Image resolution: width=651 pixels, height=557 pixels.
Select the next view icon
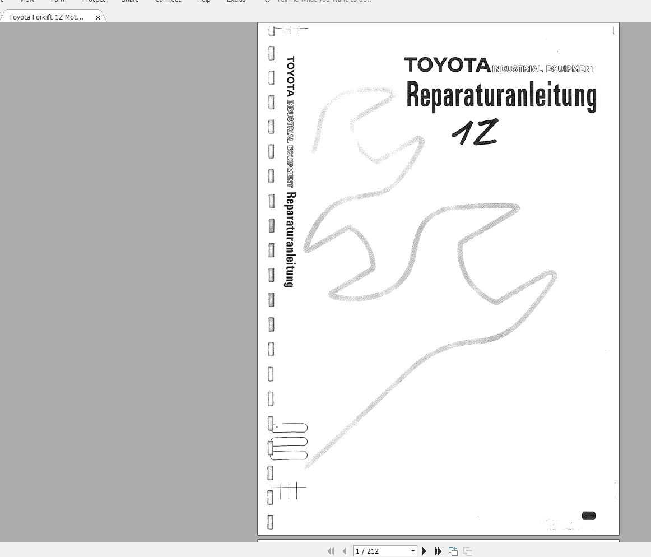click(x=467, y=551)
